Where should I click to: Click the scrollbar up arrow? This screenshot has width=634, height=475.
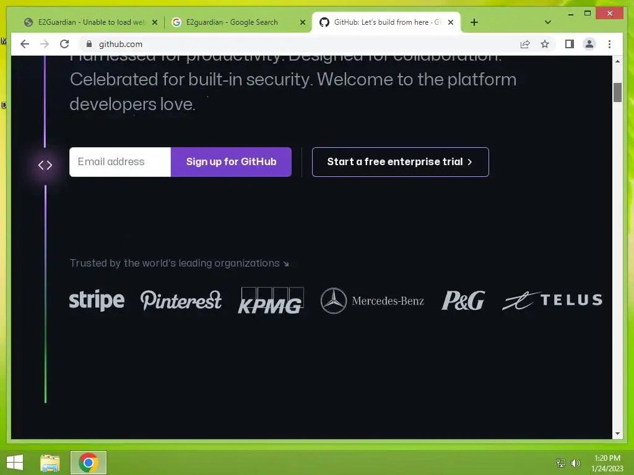617,61
